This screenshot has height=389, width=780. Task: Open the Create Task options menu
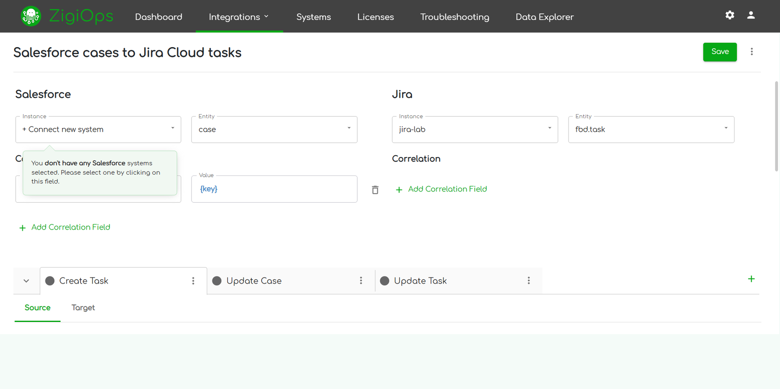193,281
